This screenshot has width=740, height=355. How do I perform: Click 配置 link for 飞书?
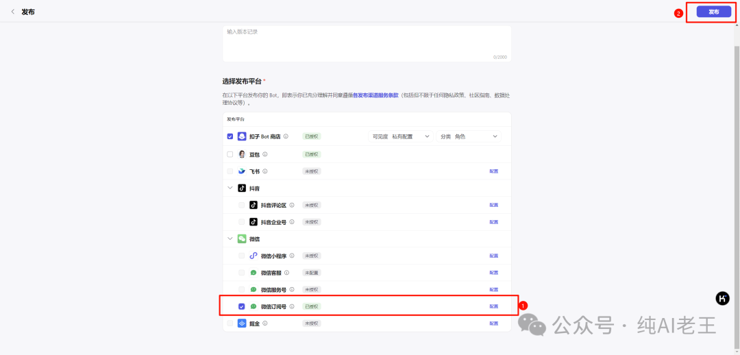[x=493, y=171]
